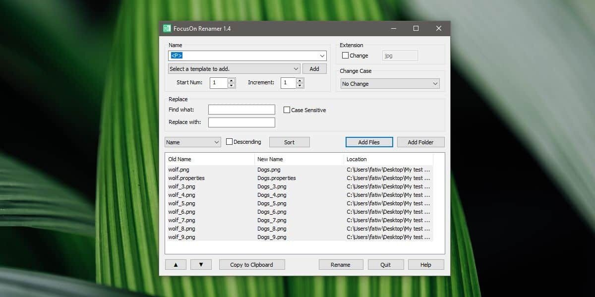Click into the Find what text field
595x297 pixels.
[x=241, y=110]
